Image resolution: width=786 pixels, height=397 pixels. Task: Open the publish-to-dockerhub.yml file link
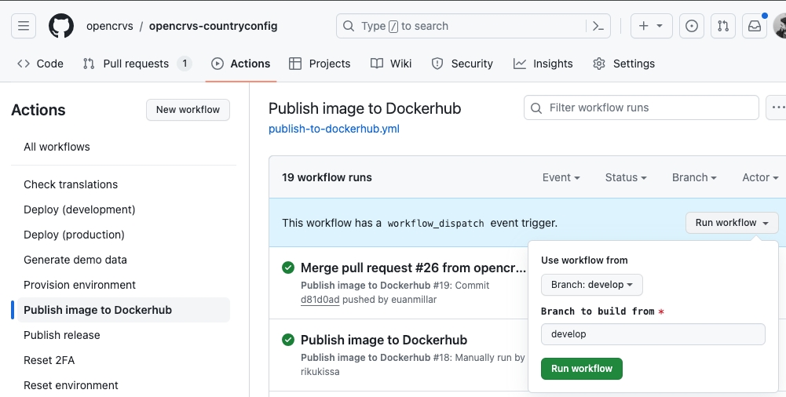pos(334,129)
